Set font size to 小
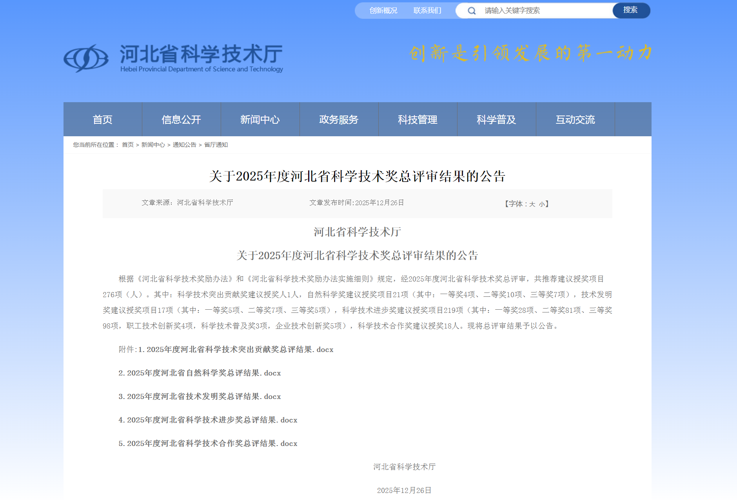This screenshot has height=500, width=737. click(541, 204)
